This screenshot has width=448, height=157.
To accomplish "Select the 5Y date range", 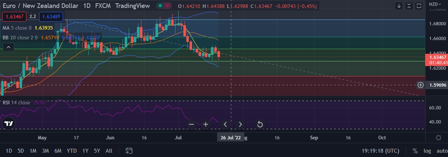I will click(97, 151).
